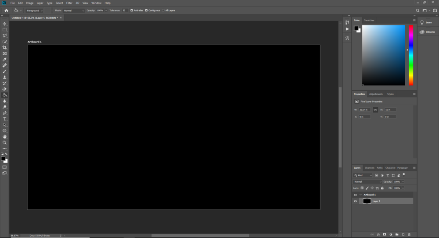Add a layer mask icon
The width and height of the screenshot is (439, 238).
pos(385,234)
